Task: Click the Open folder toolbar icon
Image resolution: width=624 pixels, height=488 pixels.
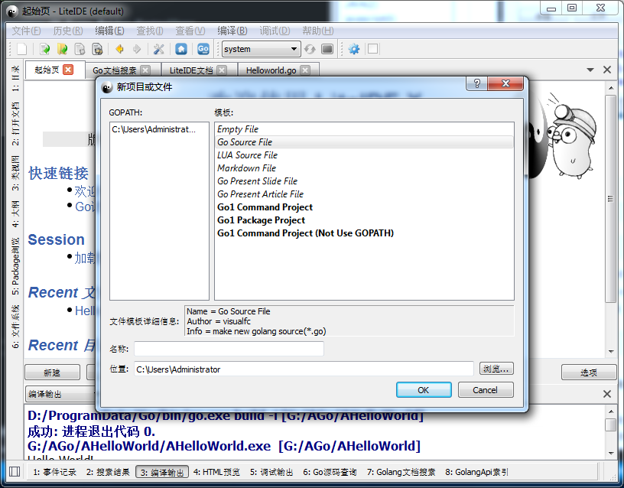Action: [62, 49]
